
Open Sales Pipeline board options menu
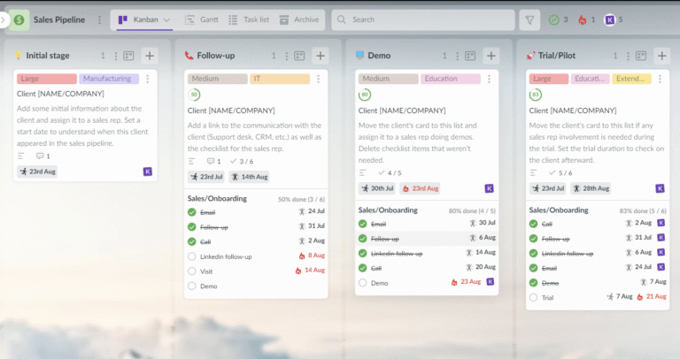click(x=99, y=20)
